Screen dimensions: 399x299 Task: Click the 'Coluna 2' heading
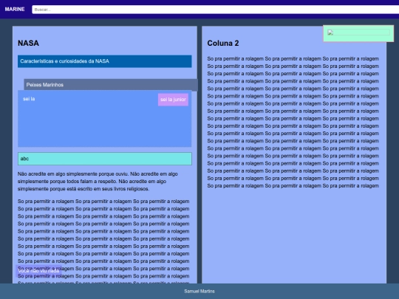pyautogui.click(x=223, y=44)
